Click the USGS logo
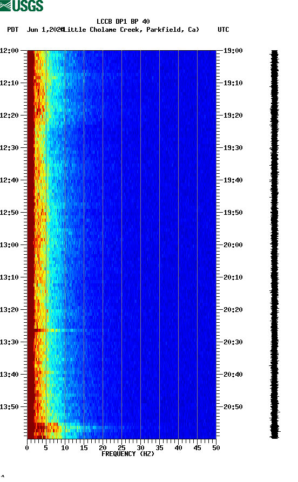This screenshot has height=482, width=298. (22, 5)
